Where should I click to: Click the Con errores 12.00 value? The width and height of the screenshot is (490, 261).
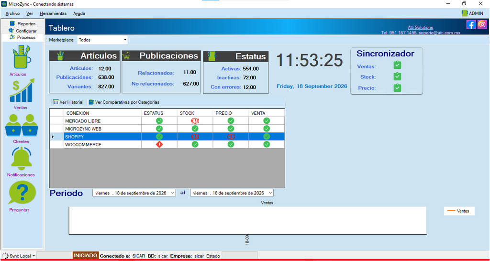(249, 87)
